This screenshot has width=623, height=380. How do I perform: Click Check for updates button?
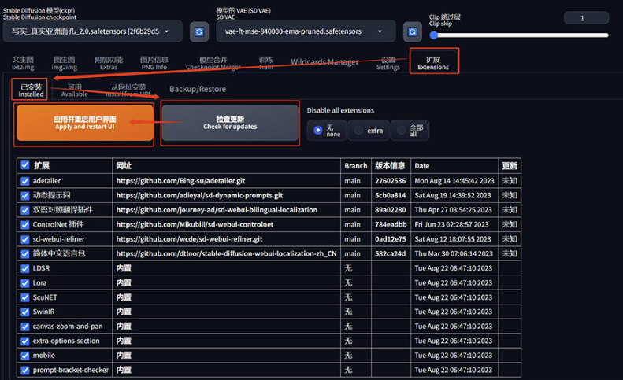229,123
